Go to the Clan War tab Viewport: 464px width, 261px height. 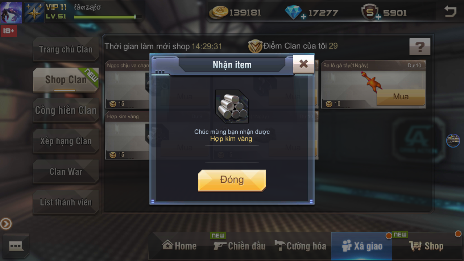point(66,171)
